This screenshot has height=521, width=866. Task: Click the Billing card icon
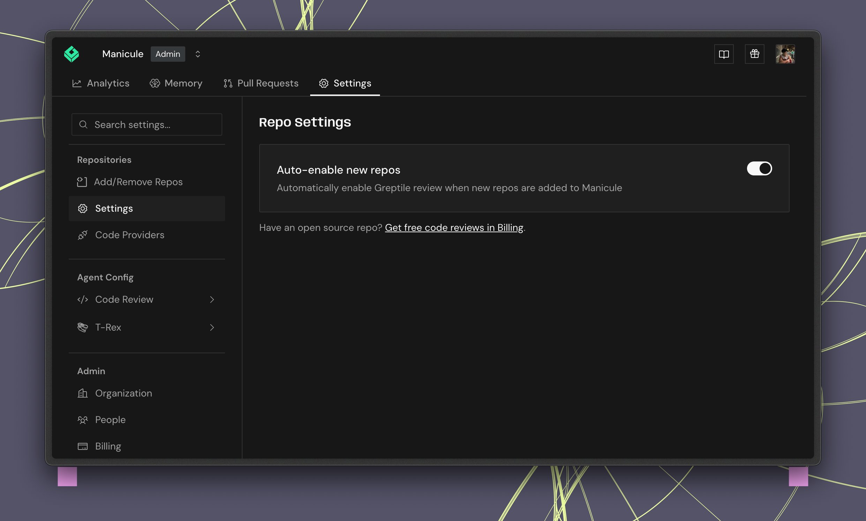click(x=83, y=446)
